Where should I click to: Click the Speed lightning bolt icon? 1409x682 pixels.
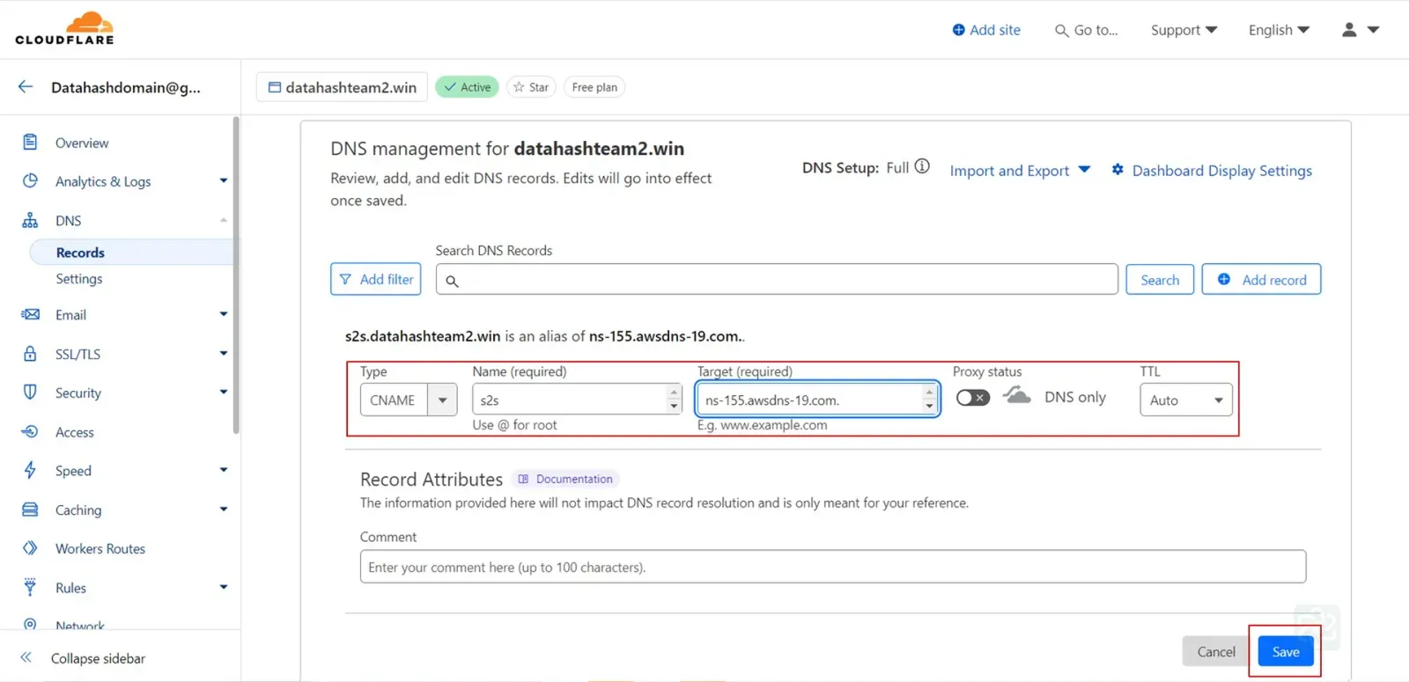pos(30,470)
